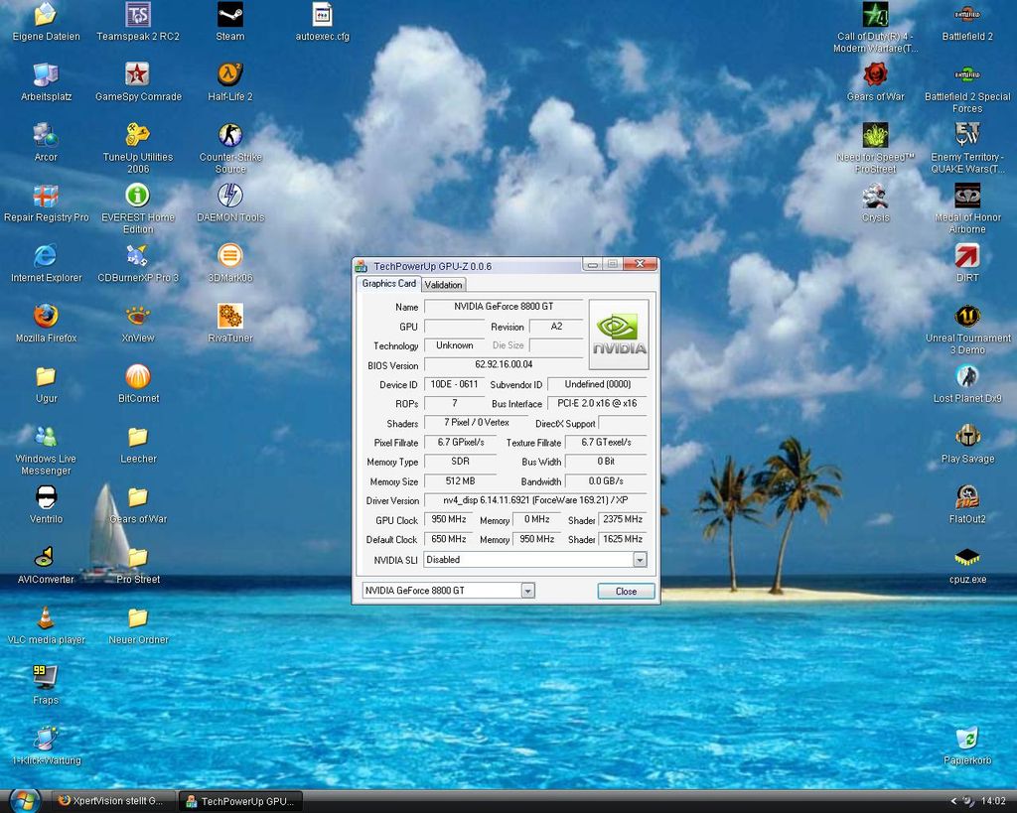This screenshot has width=1017, height=813.
Task: Click the Close button in GPU-Z
Action: [626, 591]
